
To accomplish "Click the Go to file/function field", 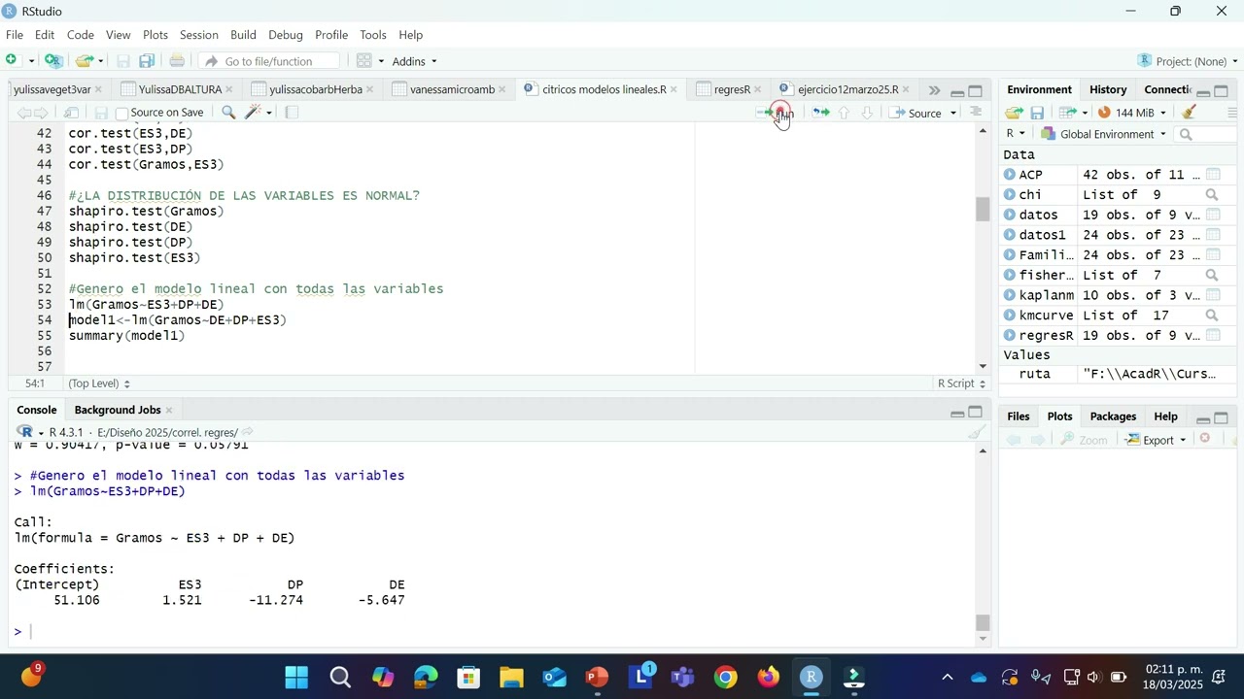I will pyautogui.click(x=271, y=61).
